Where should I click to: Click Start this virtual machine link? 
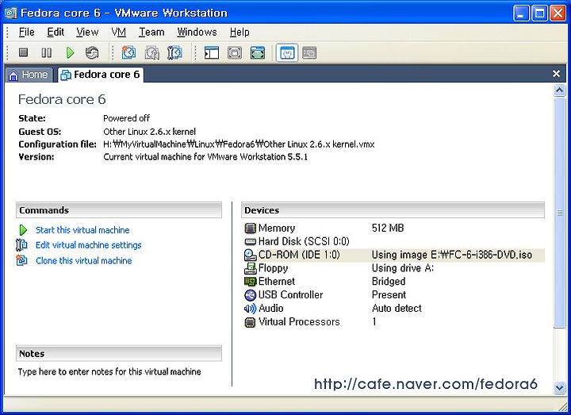(82, 230)
